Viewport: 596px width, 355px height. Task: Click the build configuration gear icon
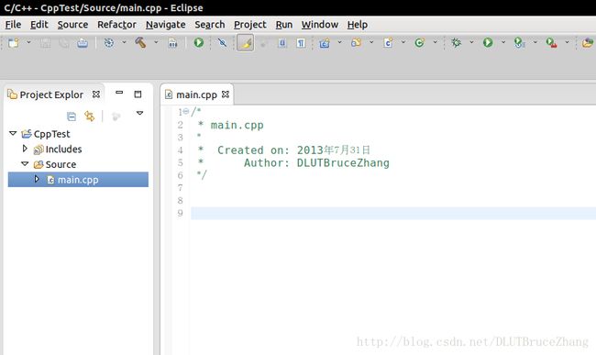(x=109, y=42)
